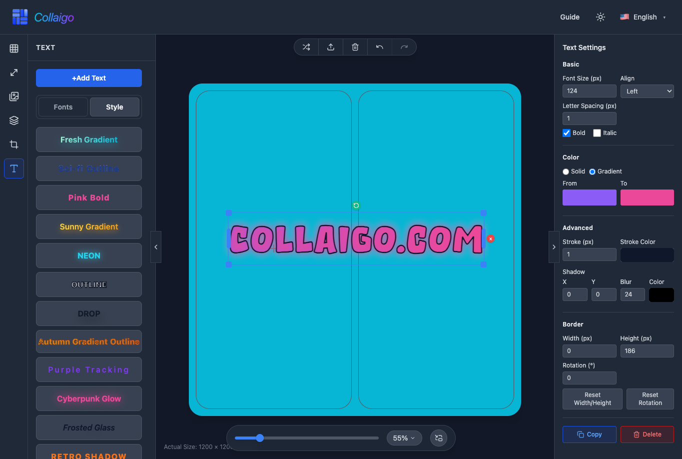The height and width of the screenshot is (459, 682).
Task: Open the layers sidebar tool
Action: pos(14,120)
